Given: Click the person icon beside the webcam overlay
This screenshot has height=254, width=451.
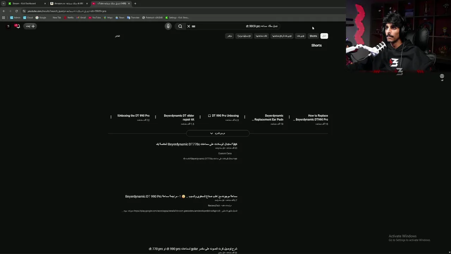Looking at the screenshot, I should point(442,76).
